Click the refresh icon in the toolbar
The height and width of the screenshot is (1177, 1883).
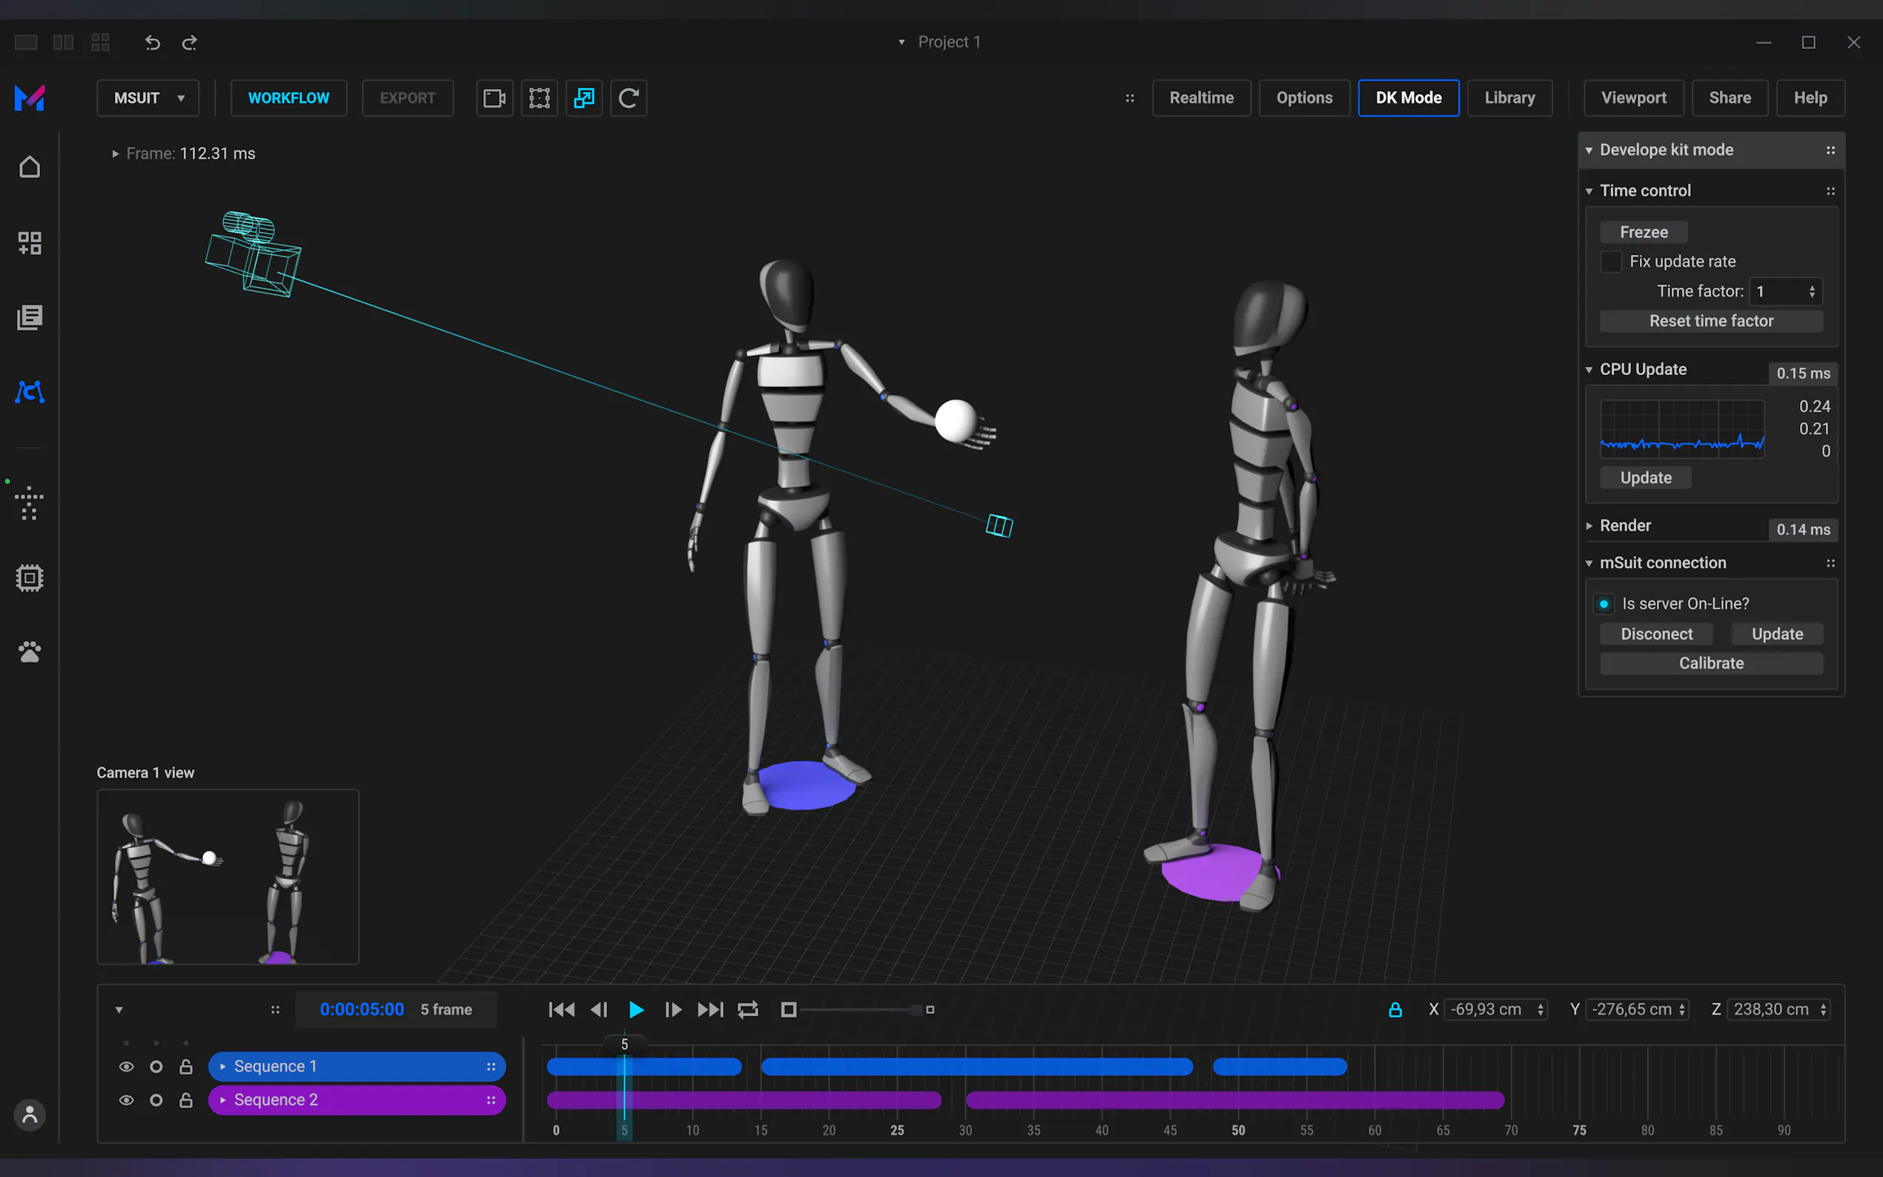click(628, 98)
